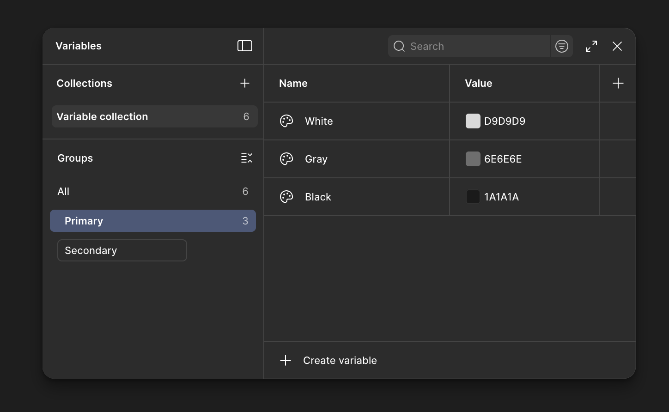Click the plus icon beside Create variable

286,360
